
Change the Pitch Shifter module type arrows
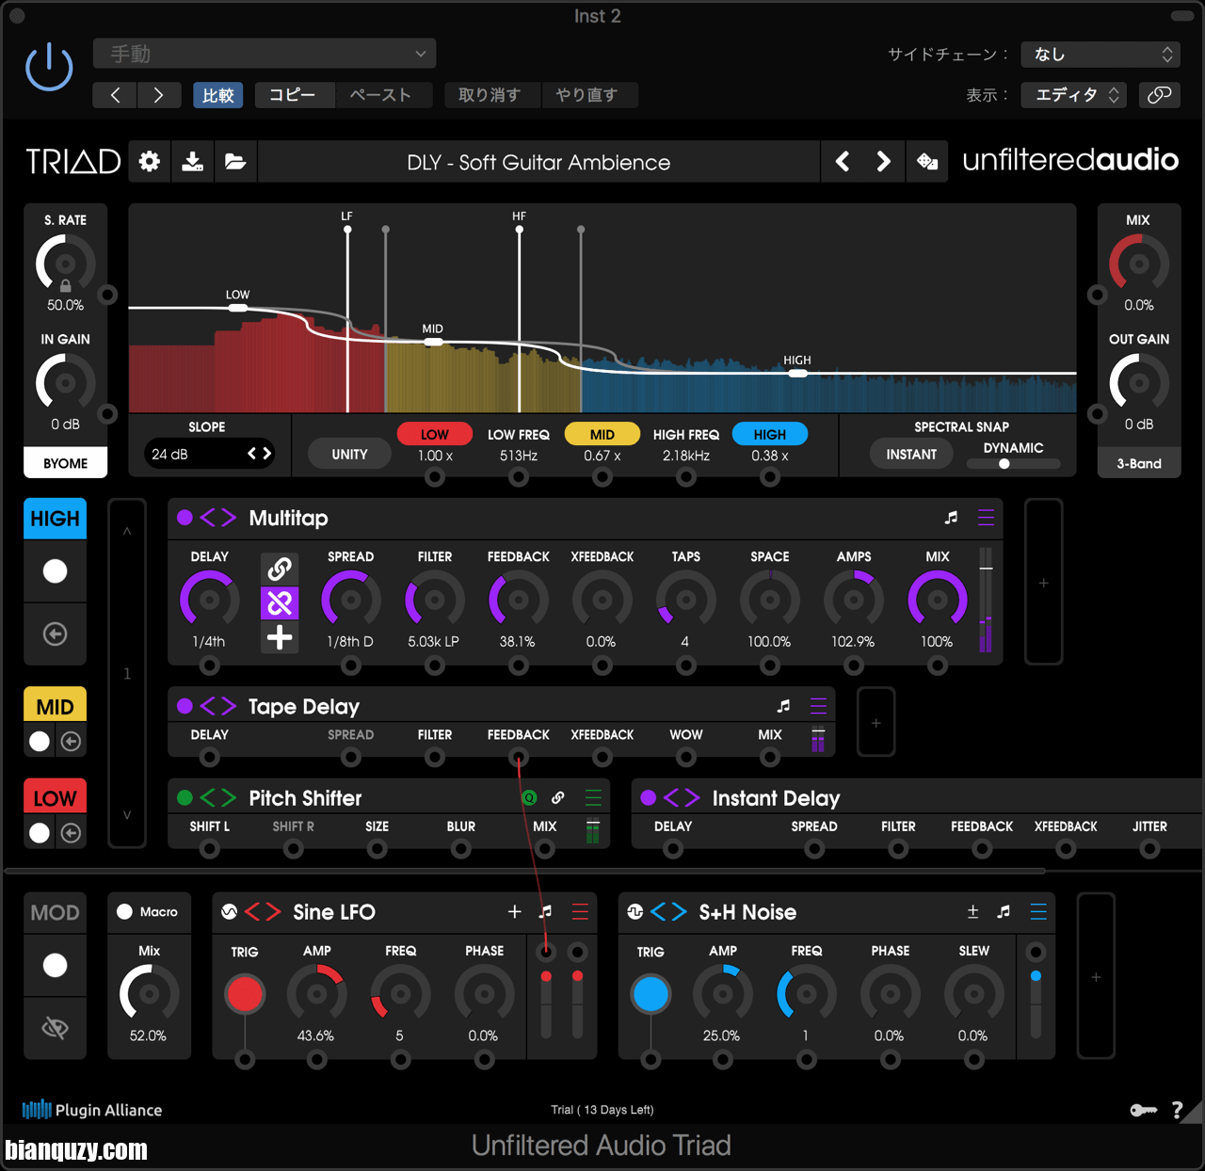[x=218, y=798]
